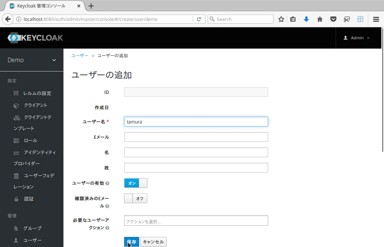Open downloads with blue arrow icon

(x=306, y=19)
